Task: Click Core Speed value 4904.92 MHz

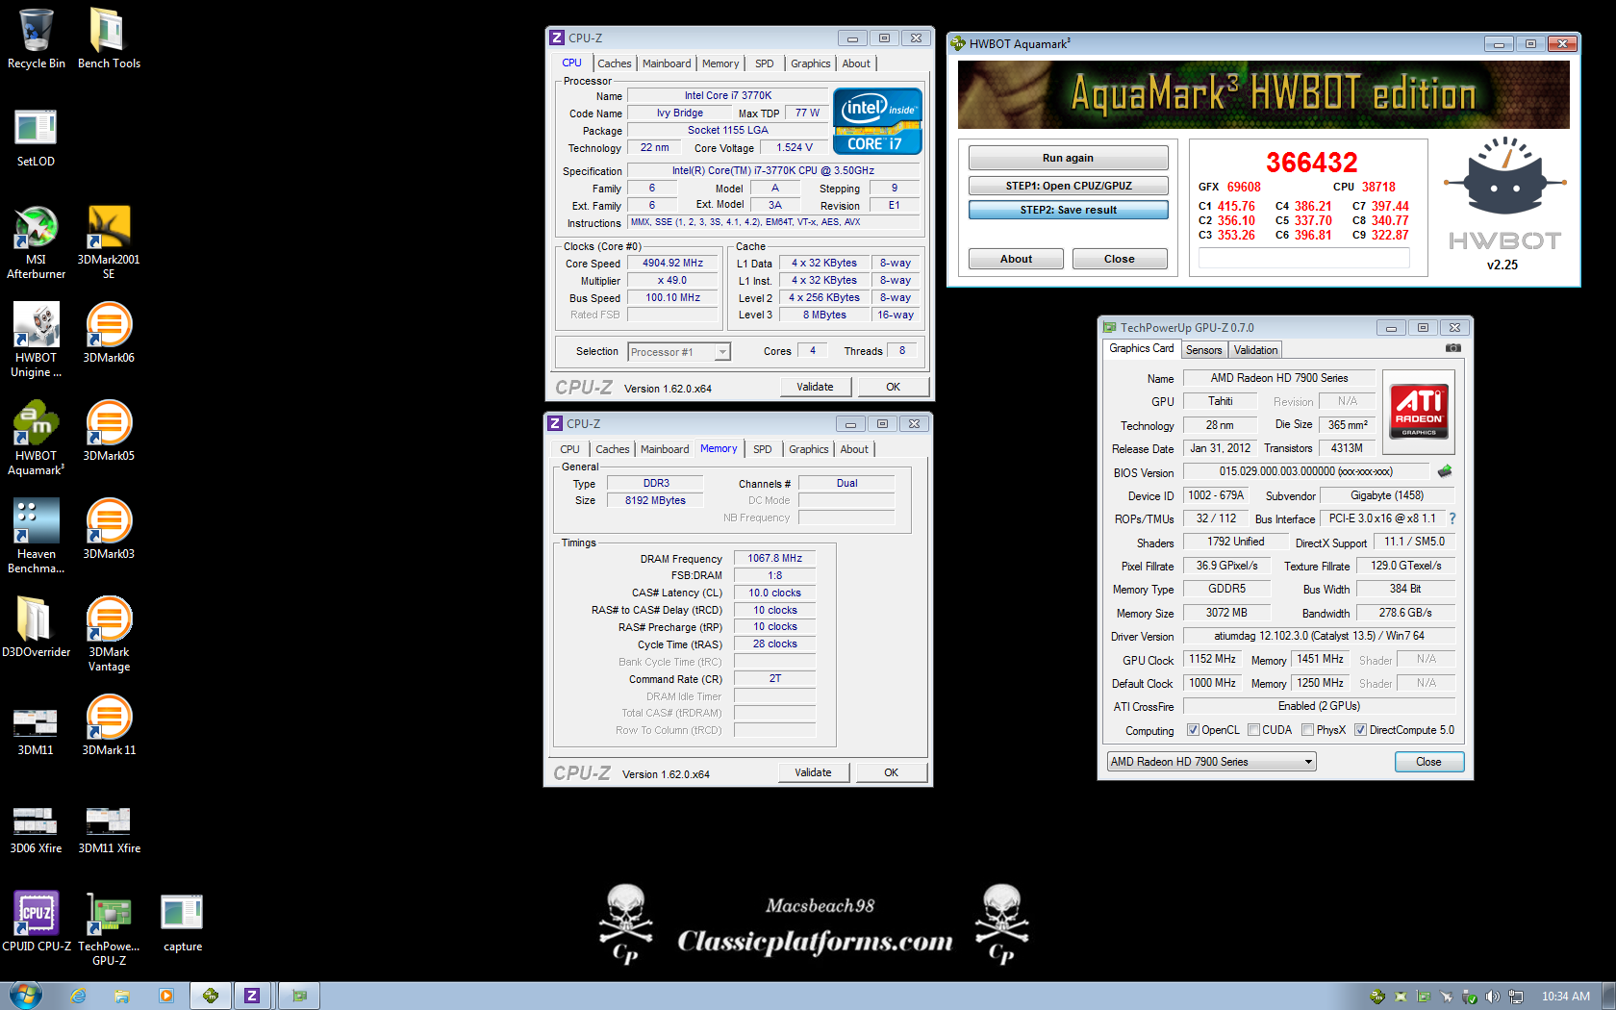Action: click(672, 263)
